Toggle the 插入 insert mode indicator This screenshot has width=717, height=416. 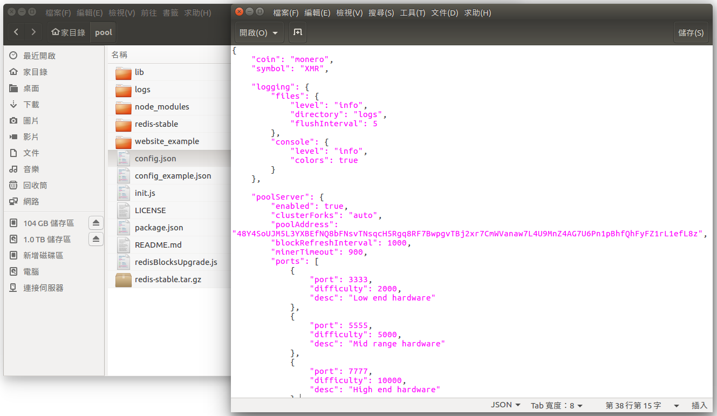click(699, 405)
